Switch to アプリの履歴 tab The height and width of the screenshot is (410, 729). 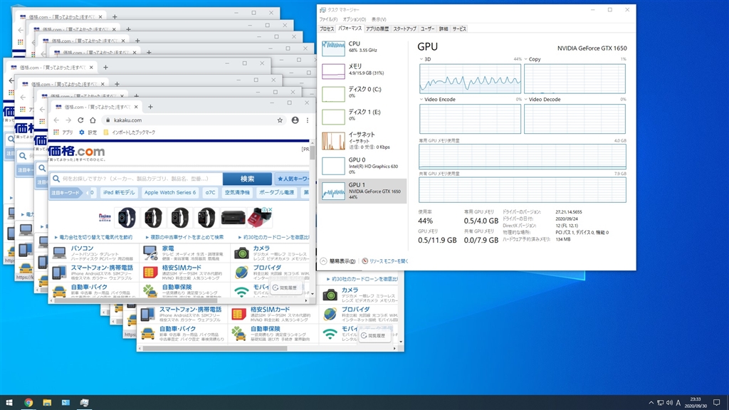(377, 28)
